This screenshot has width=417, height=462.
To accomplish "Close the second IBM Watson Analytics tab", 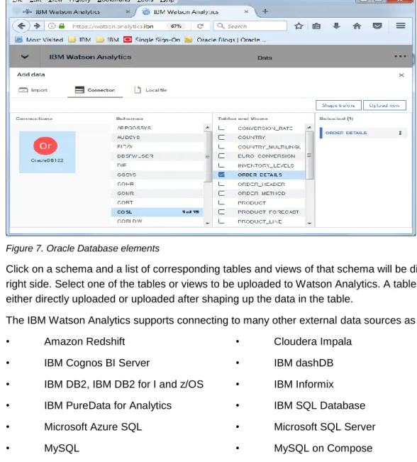I will pos(246,11).
